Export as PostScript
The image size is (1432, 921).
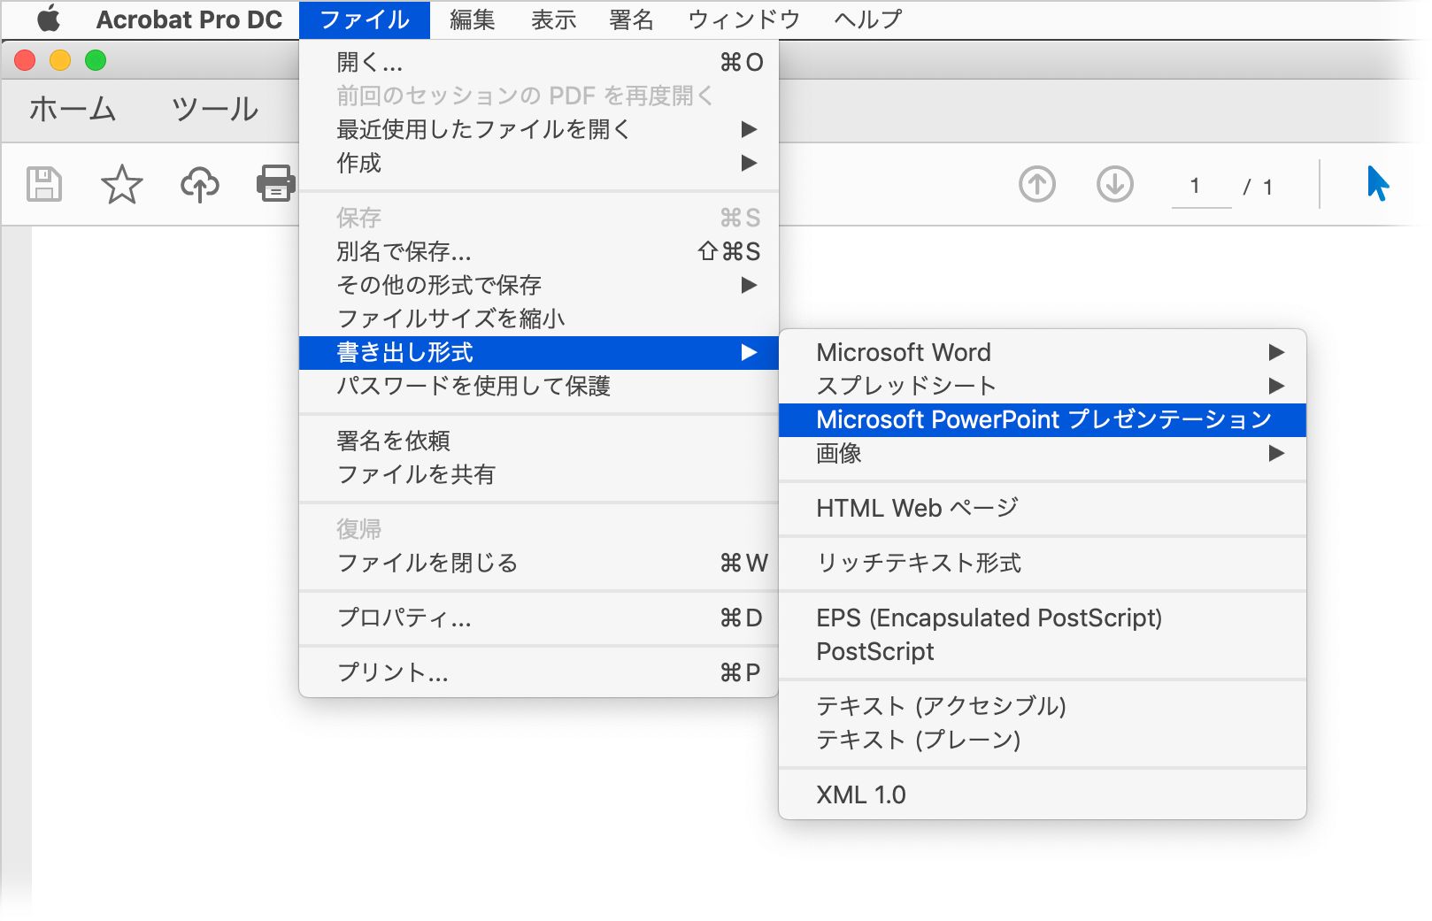[x=1043, y=651]
